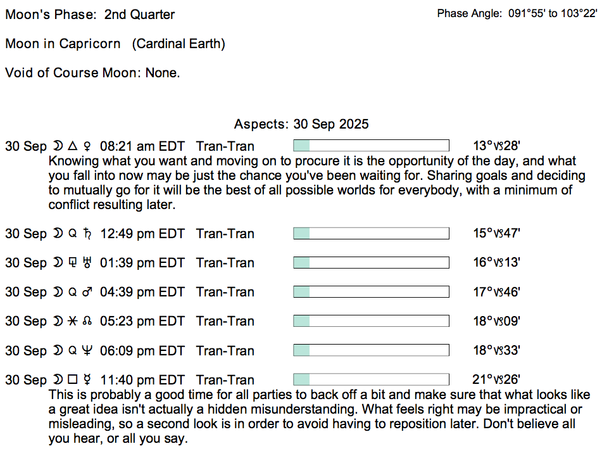The width and height of the screenshot is (609, 451).
Task: Click the progress bar for the 04:39 pm aspect
Action: click(371, 291)
